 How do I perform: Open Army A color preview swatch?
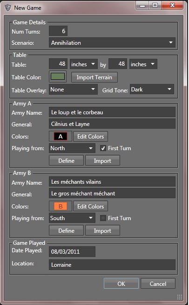click(x=61, y=136)
